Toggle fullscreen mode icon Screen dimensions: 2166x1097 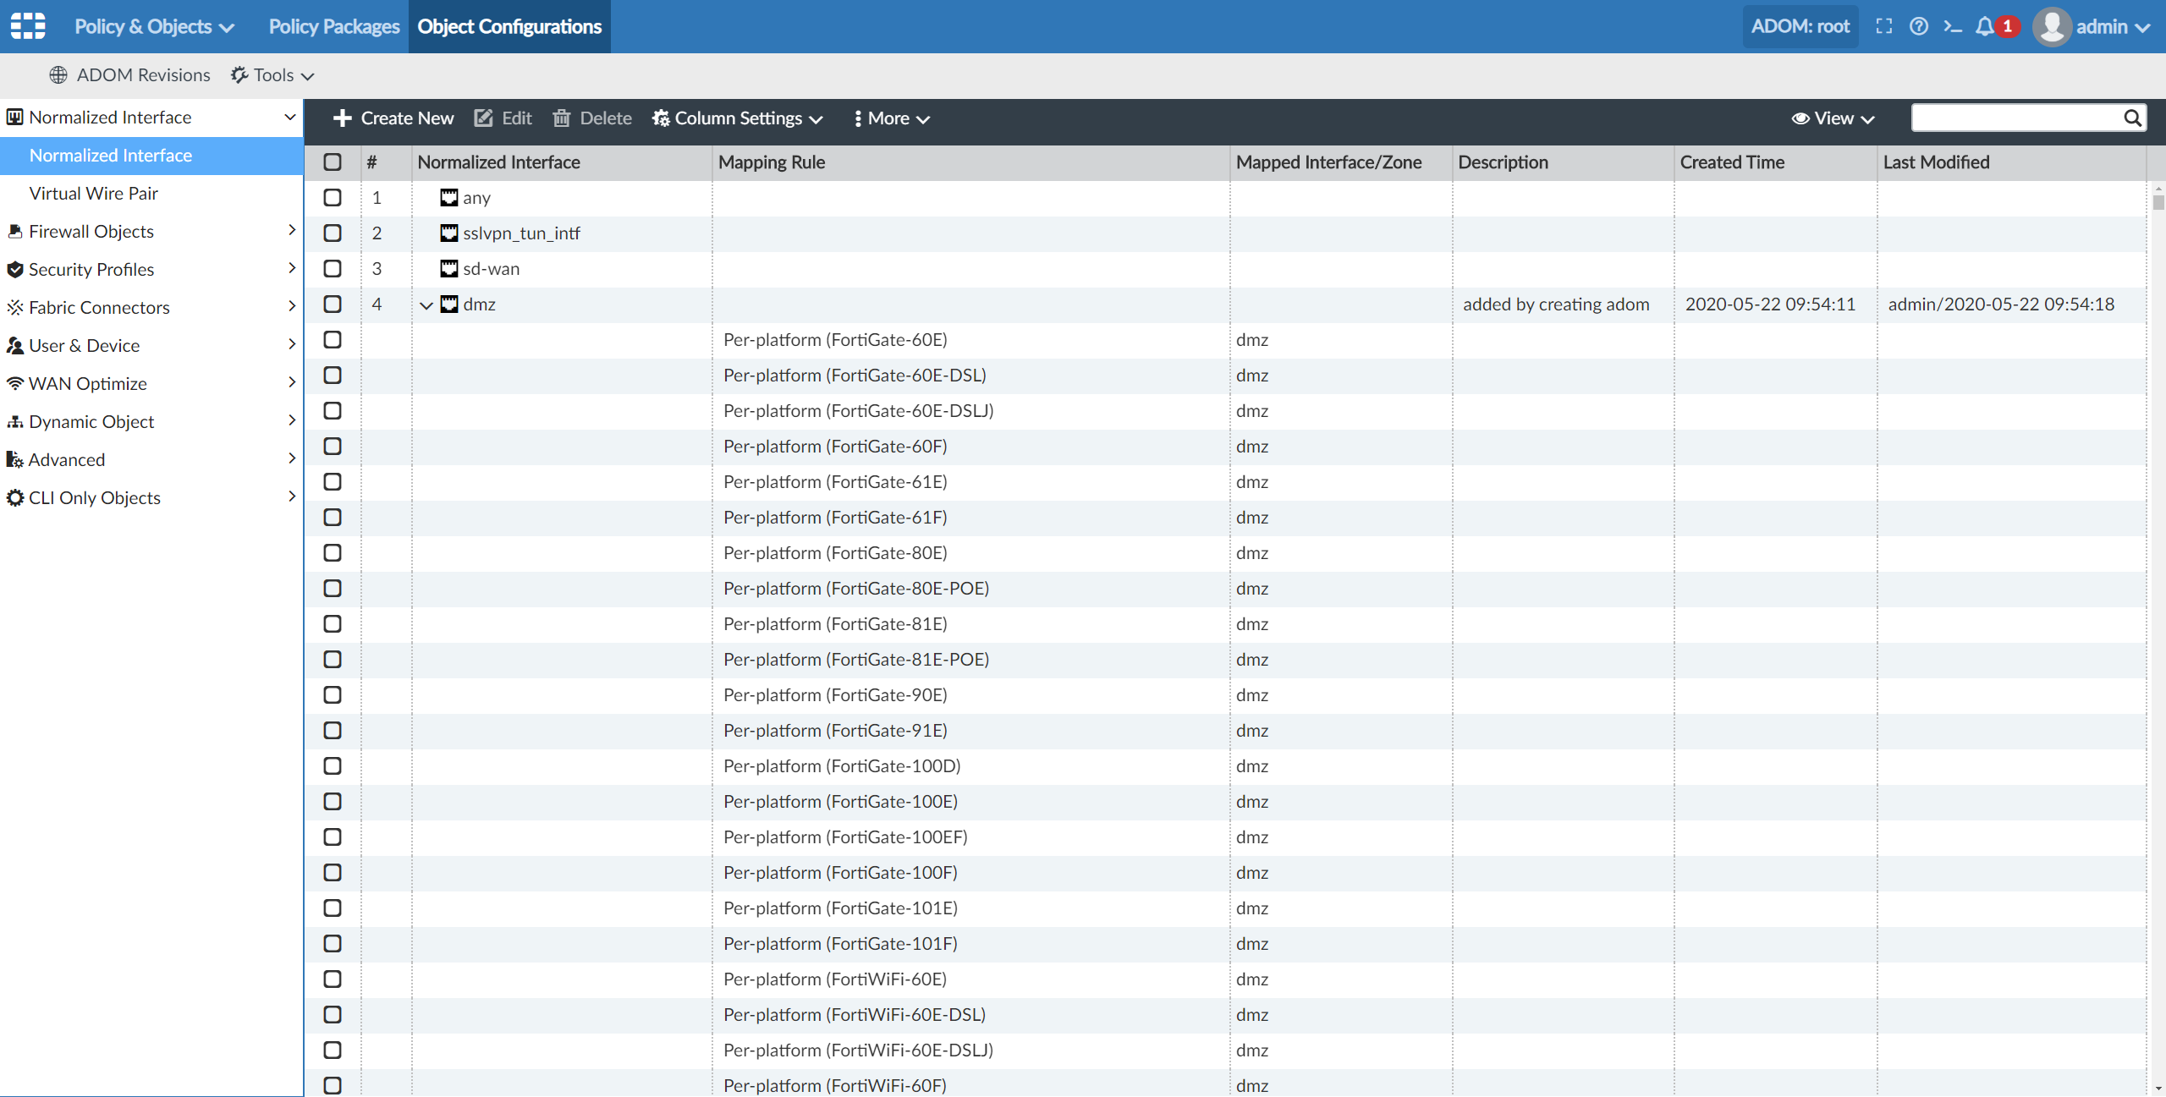(1884, 26)
